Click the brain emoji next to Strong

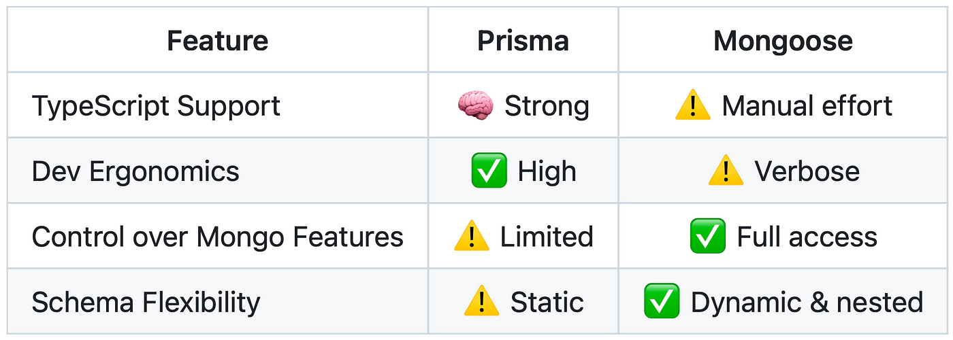pos(474,106)
